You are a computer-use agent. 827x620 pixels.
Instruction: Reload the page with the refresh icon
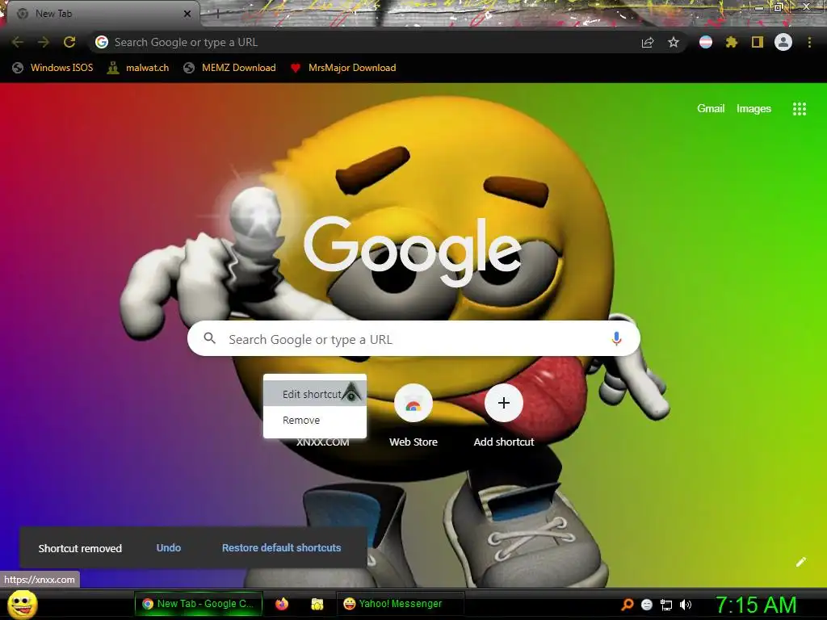tap(69, 42)
